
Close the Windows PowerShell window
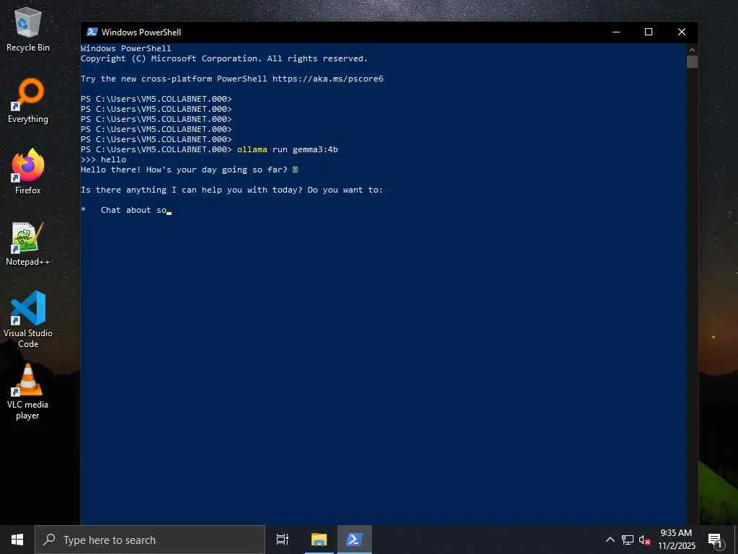pyautogui.click(x=682, y=32)
